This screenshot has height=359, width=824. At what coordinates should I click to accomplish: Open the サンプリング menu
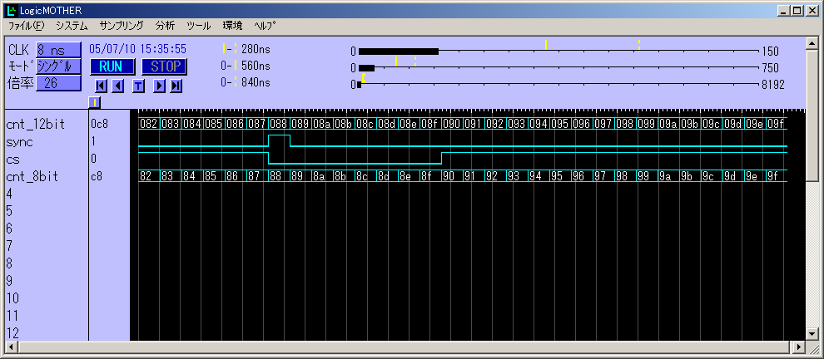[122, 26]
